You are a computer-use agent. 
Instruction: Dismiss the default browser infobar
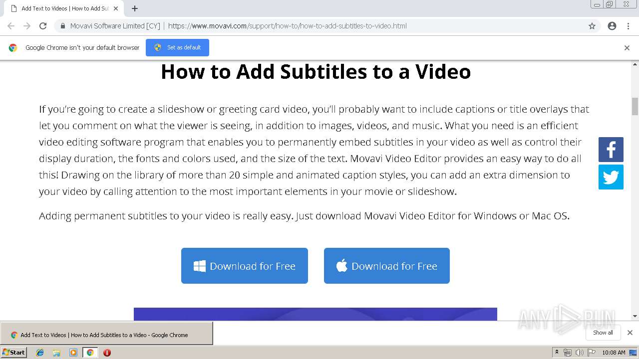click(x=627, y=48)
